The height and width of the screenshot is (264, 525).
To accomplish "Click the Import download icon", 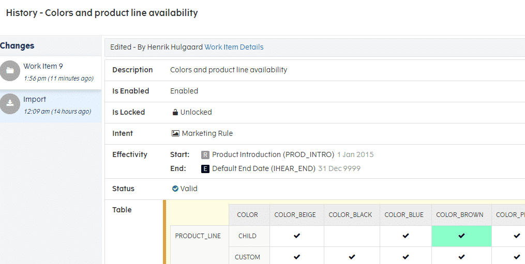I will pyautogui.click(x=10, y=104).
